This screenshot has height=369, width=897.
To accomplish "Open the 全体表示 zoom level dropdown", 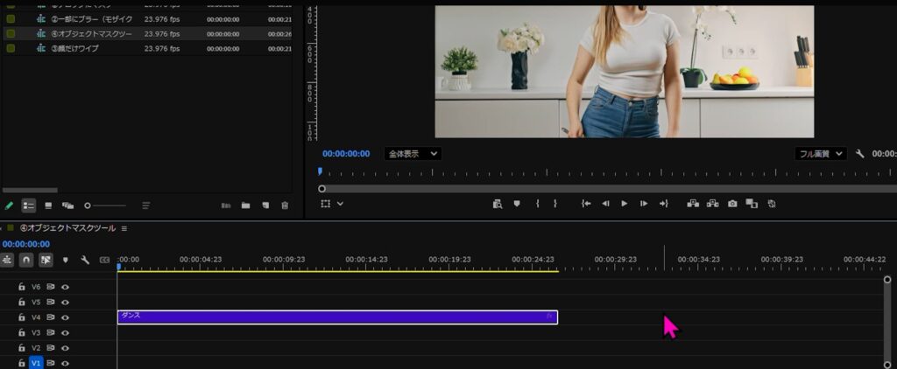I will tap(412, 154).
